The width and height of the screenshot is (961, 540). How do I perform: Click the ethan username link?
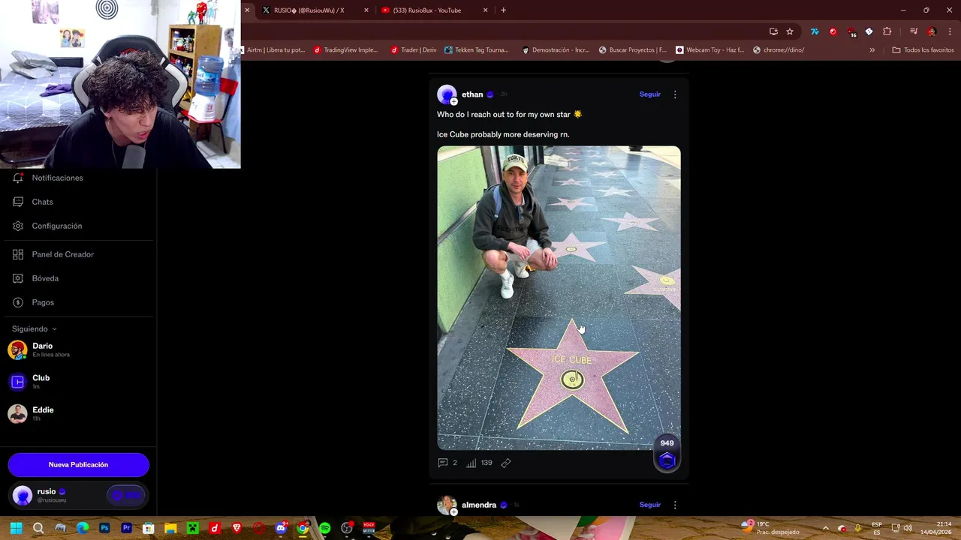(x=472, y=94)
